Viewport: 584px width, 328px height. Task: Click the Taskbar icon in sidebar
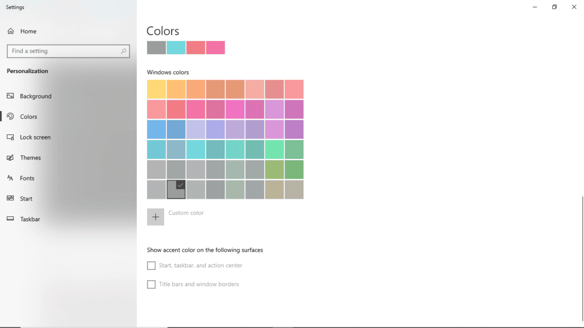point(10,219)
